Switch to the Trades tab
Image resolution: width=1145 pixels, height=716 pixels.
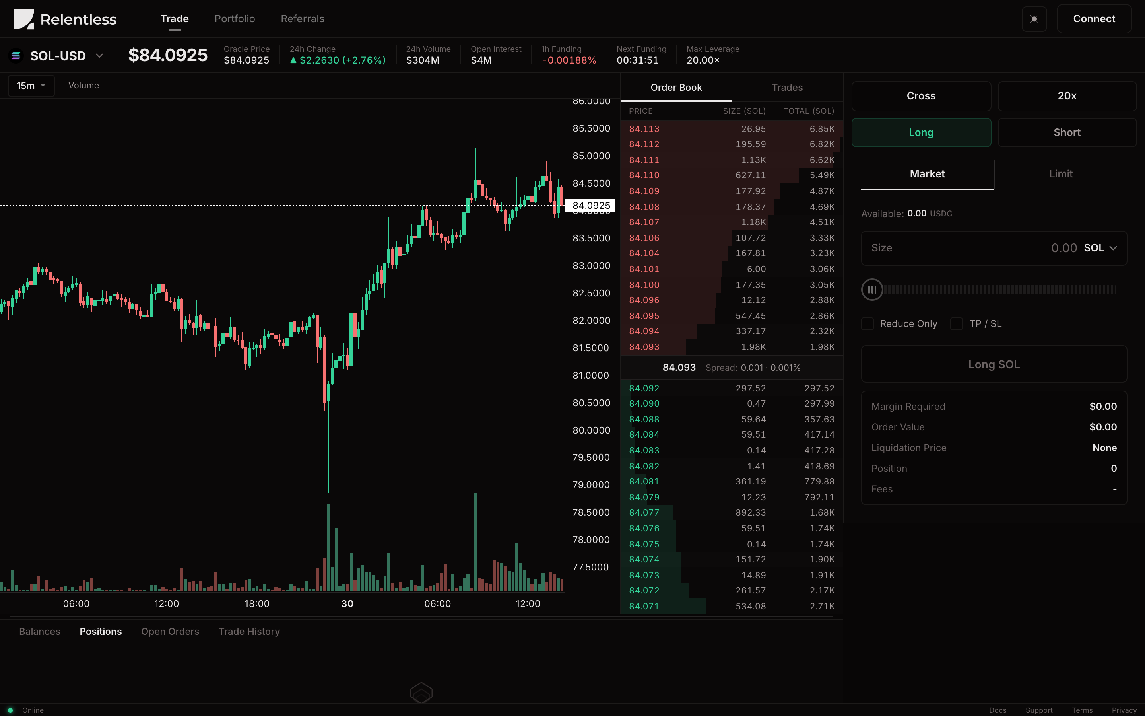tap(787, 88)
